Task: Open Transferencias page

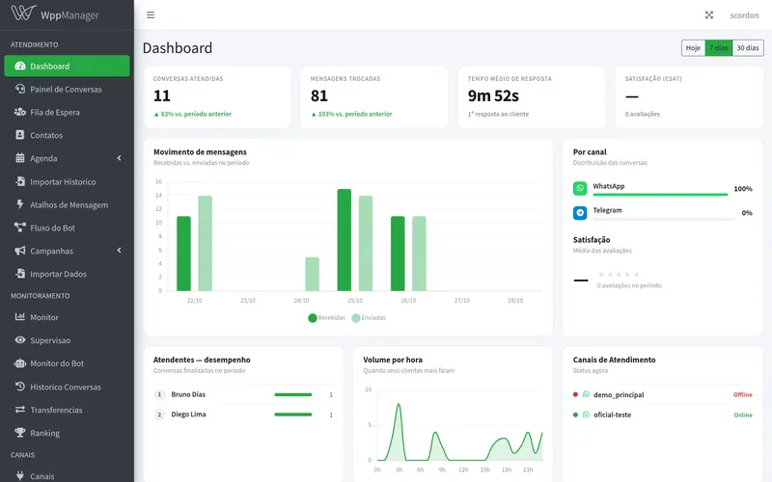Action: point(67,410)
